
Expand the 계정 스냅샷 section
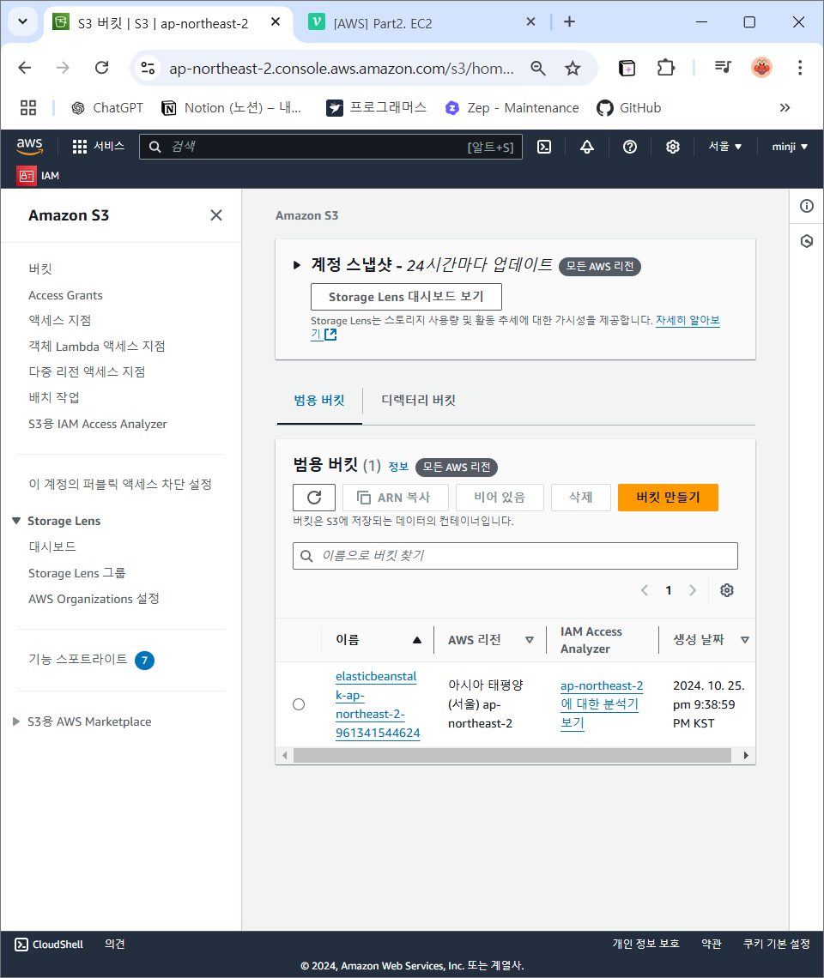[297, 265]
